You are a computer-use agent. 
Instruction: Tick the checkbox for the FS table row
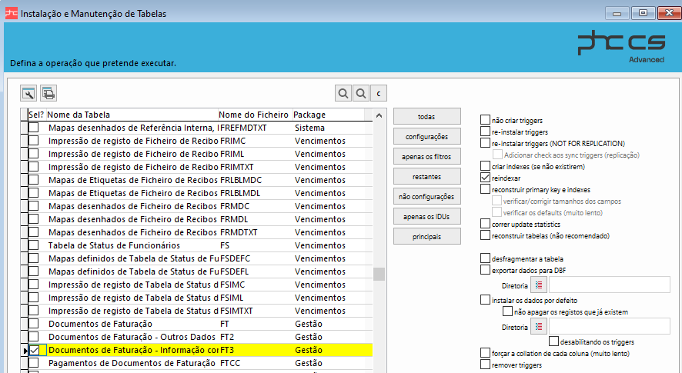click(34, 245)
